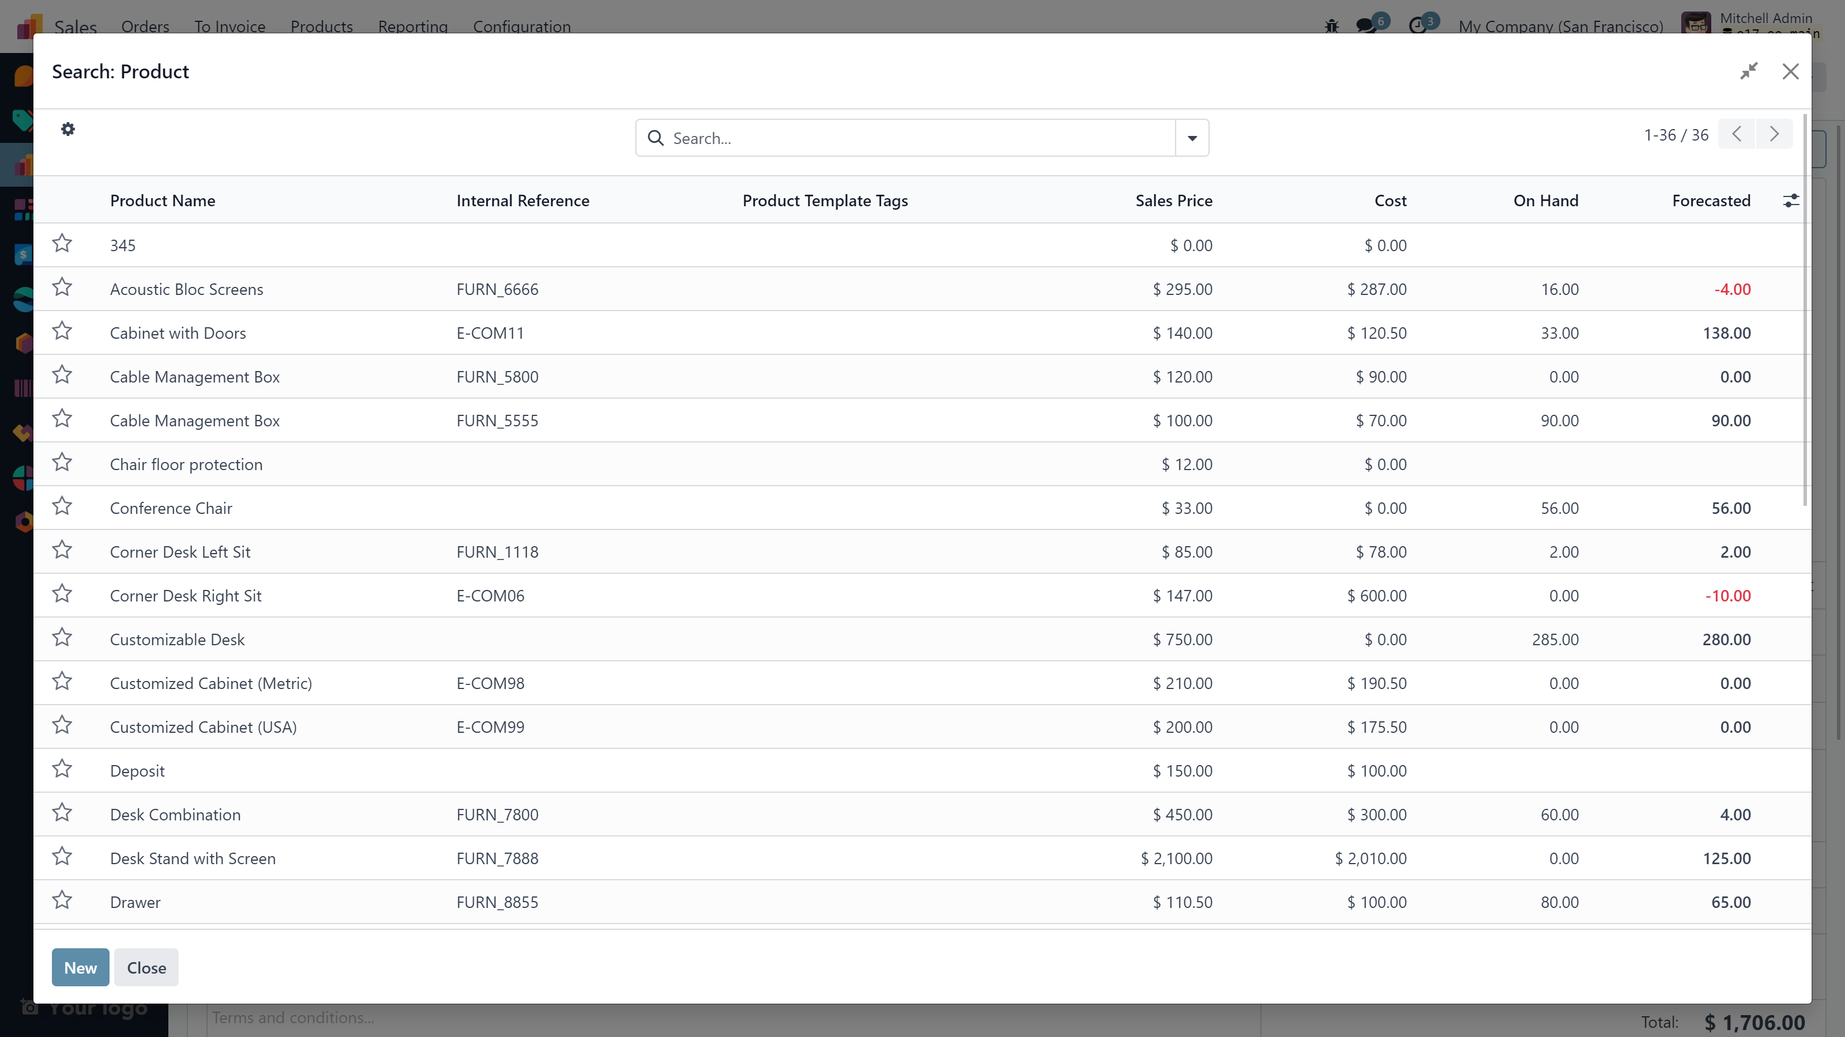Open the Reporting menu
Viewport: 1845px width, 1037px height.
pyautogui.click(x=413, y=27)
